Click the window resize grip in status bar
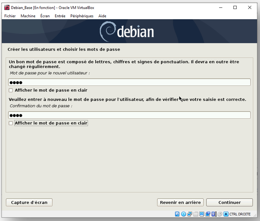Image resolution: width=260 pixels, height=221 pixels. (x=255, y=215)
